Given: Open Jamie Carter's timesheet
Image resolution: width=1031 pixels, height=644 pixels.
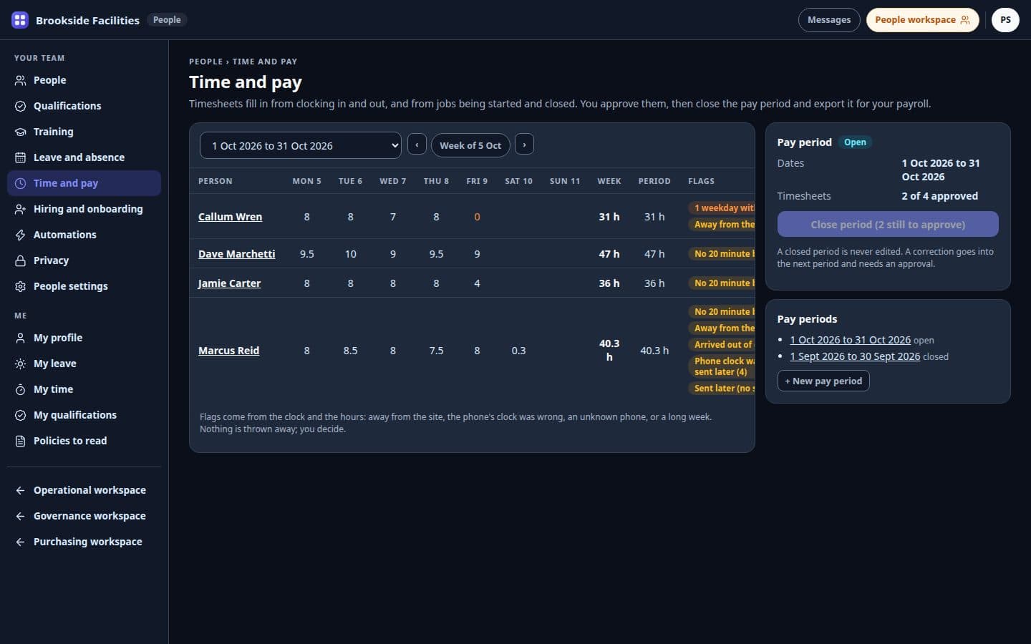Looking at the screenshot, I should 229,283.
